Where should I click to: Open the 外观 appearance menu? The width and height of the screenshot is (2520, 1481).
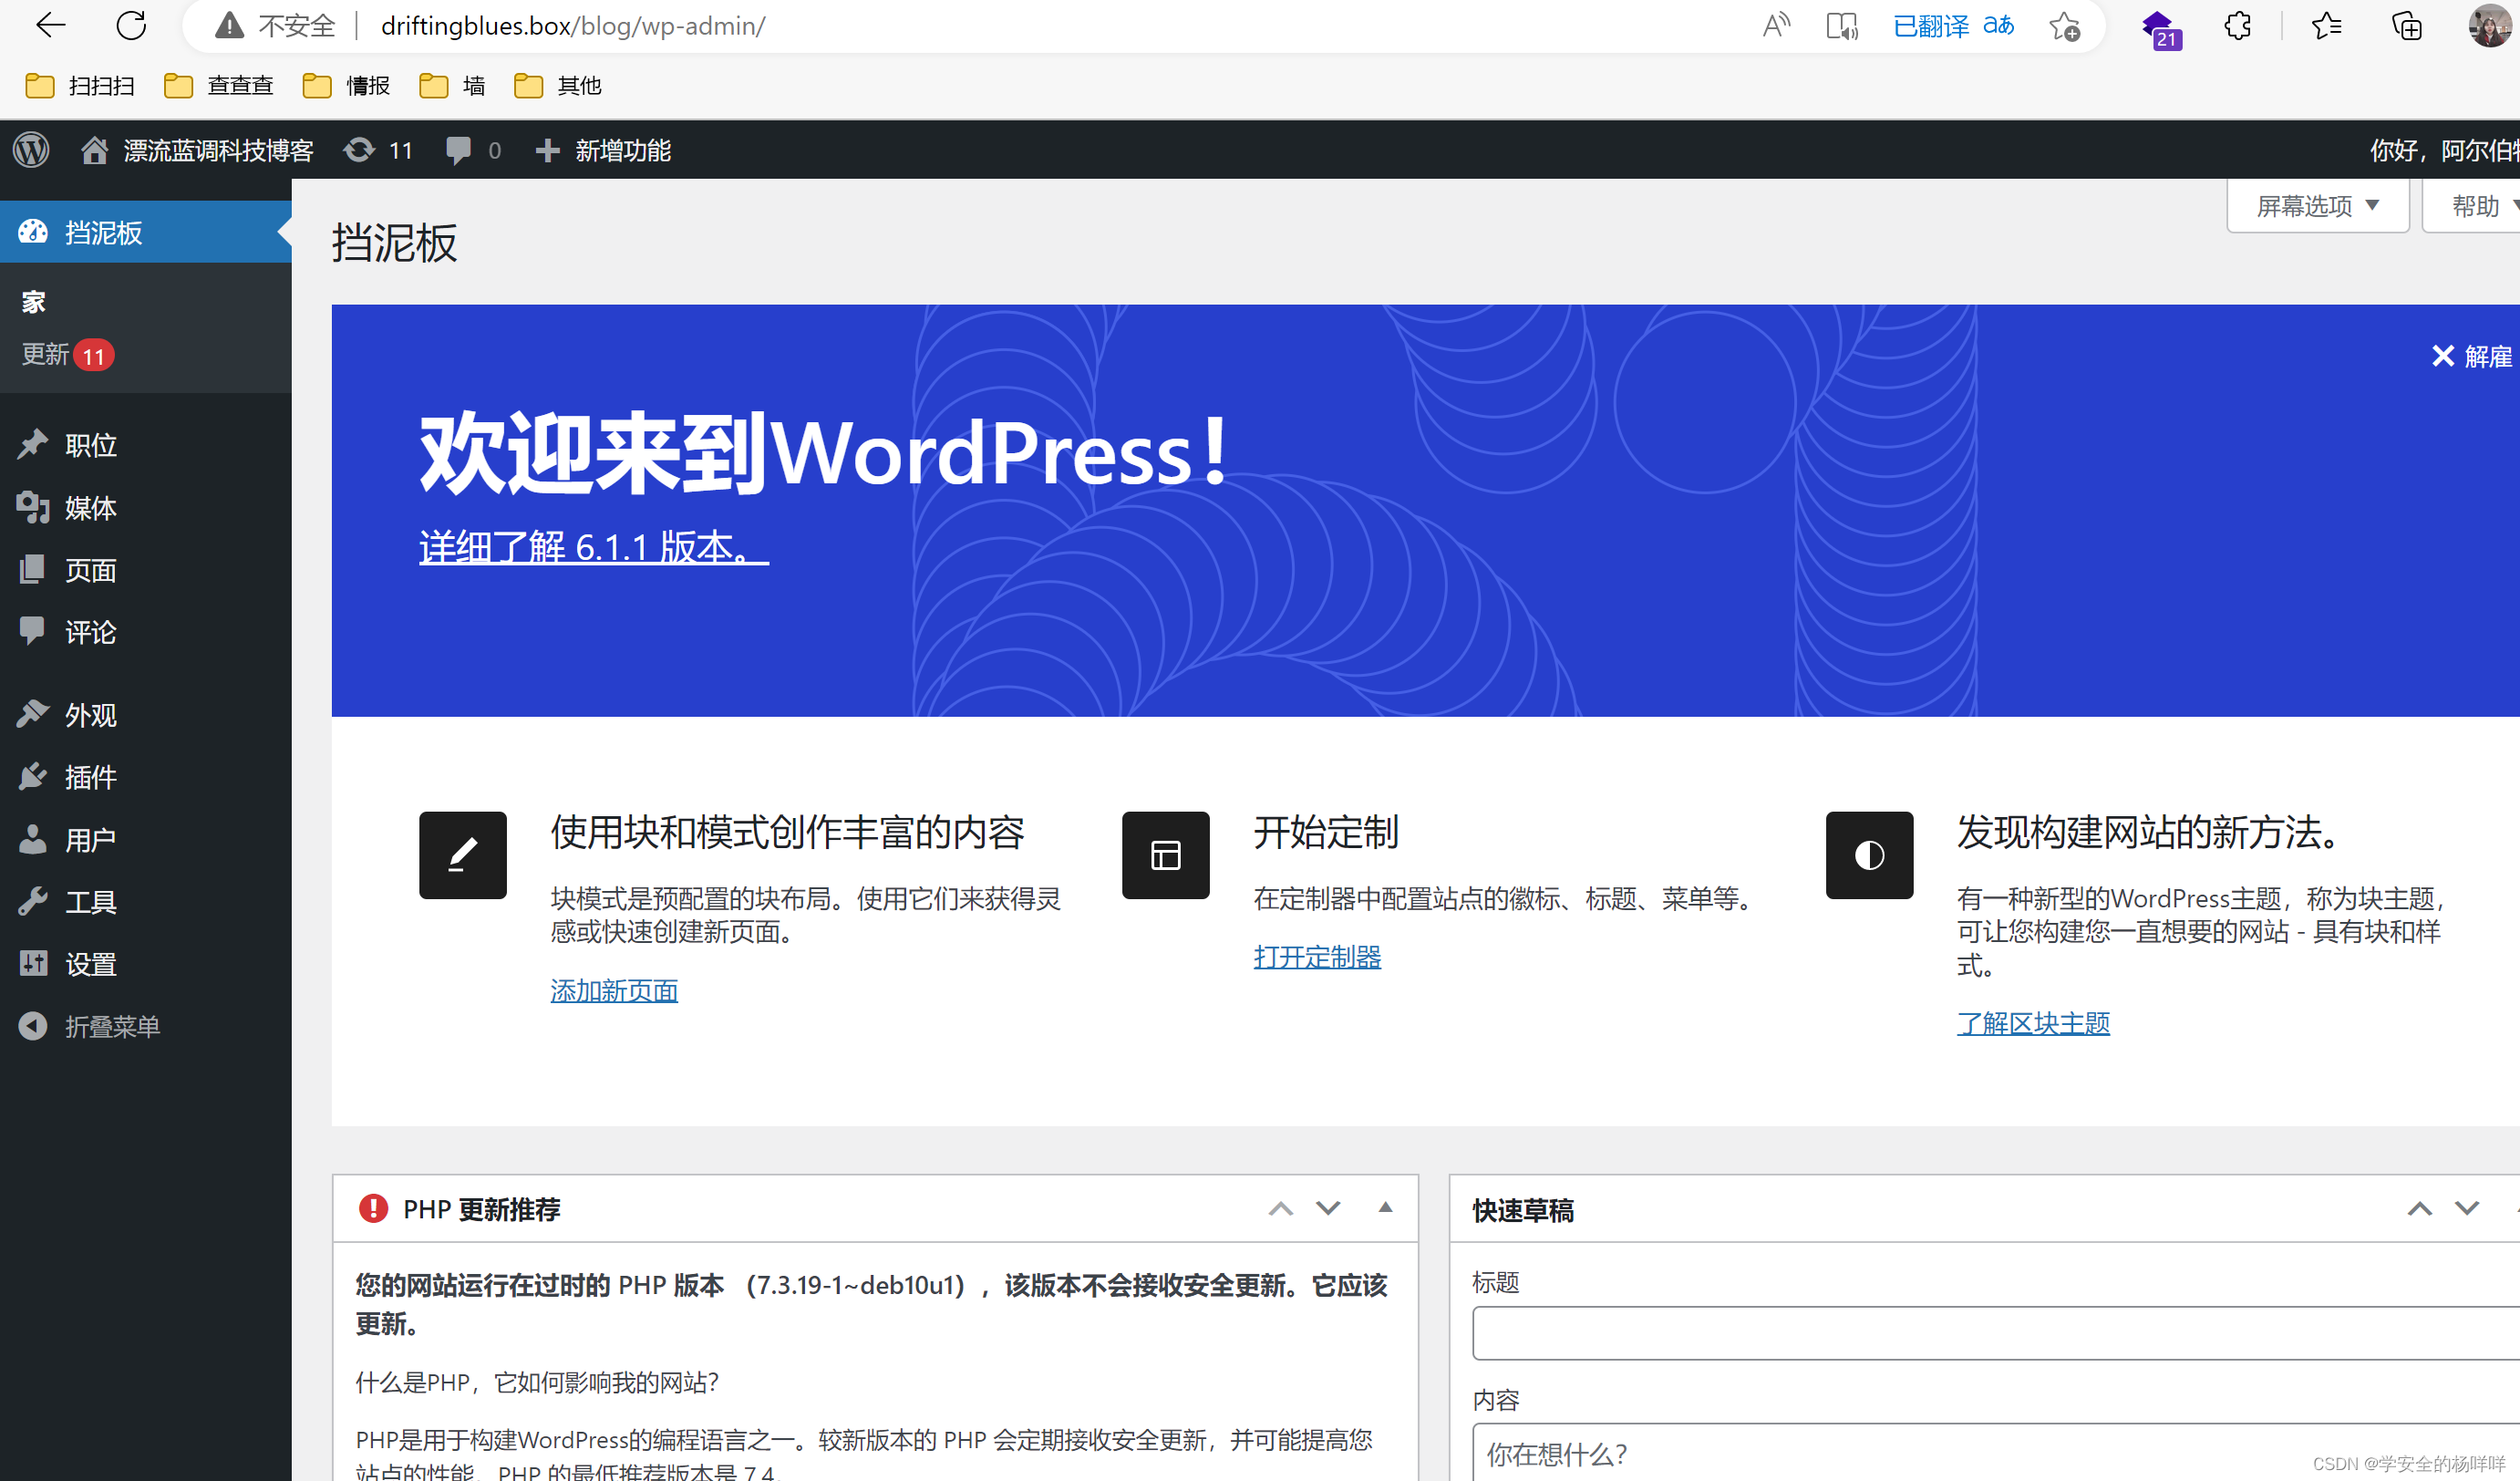tap(146, 715)
